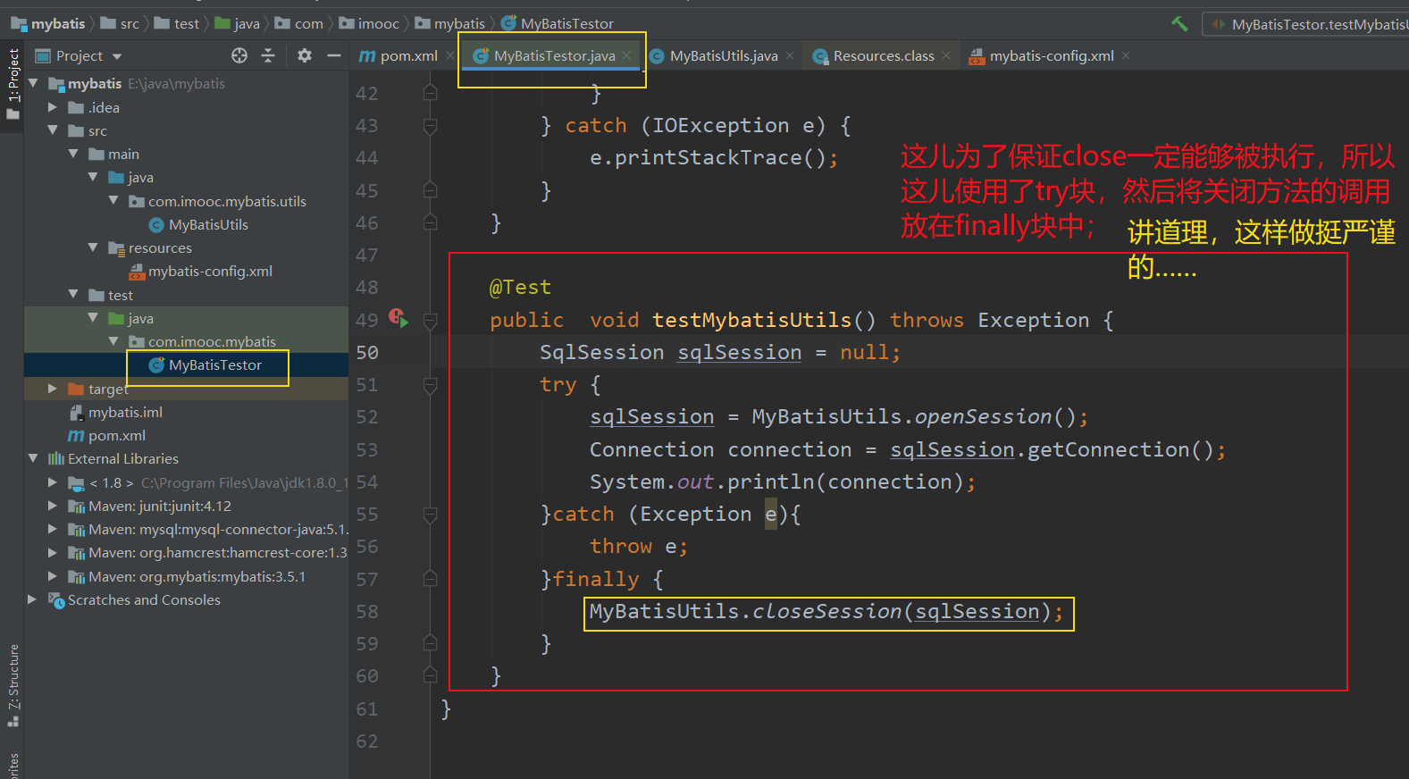
Task: Toggle fold marker at line 42
Action: (431, 93)
